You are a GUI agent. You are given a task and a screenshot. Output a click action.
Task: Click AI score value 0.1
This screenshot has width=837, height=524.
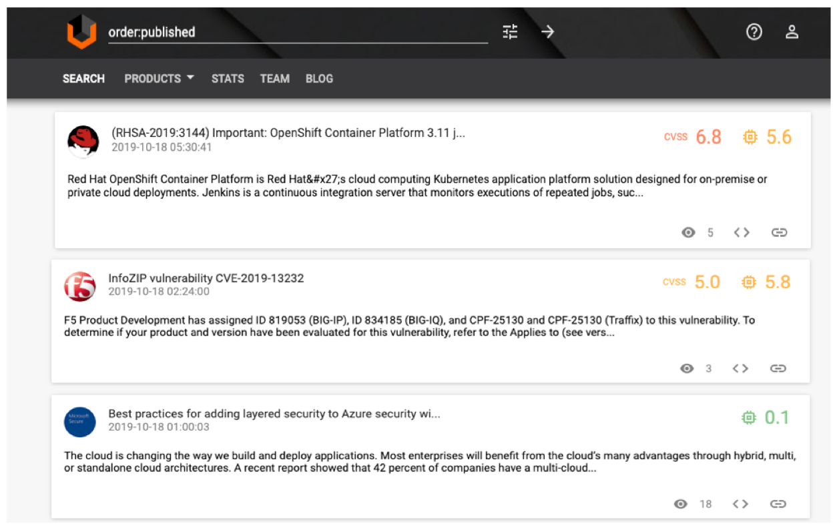tap(777, 418)
